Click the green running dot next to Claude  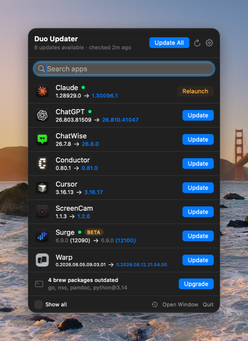83,87
